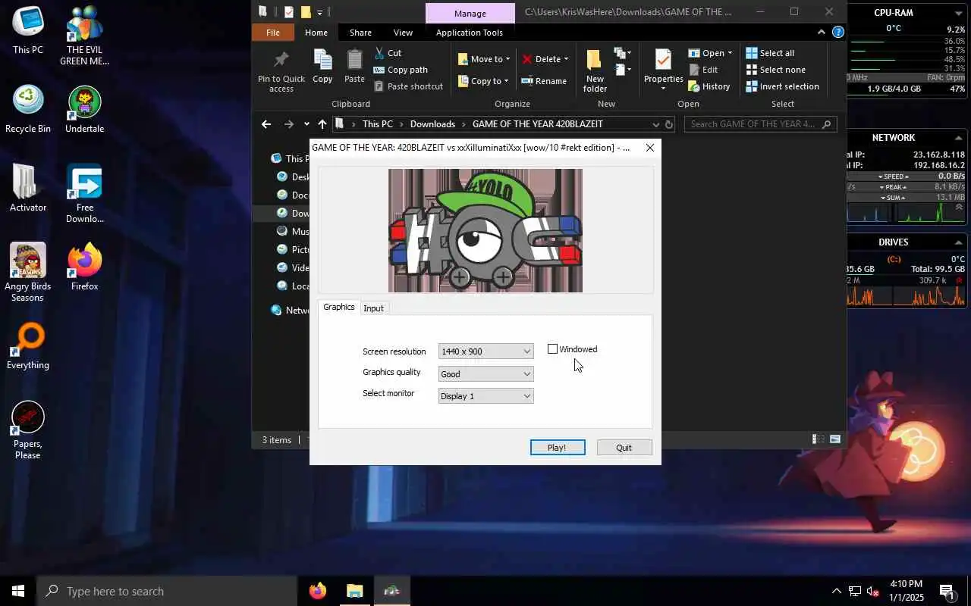
Task: Click the Rename command
Action: point(544,81)
